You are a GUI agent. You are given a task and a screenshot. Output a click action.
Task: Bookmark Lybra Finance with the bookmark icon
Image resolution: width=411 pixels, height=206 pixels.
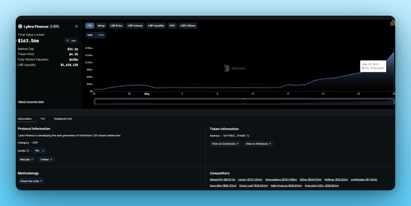point(76,26)
